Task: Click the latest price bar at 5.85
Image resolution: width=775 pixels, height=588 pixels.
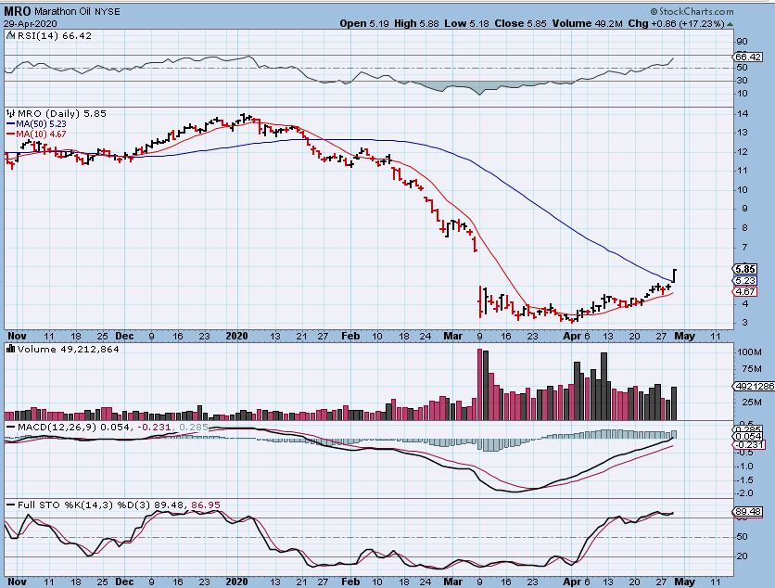Action: (x=674, y=276)
